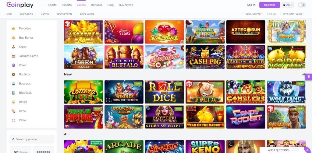This screenshot has width=312, height=153.
Task: Click the Search by provider field
Action: [x=32, y=139]
